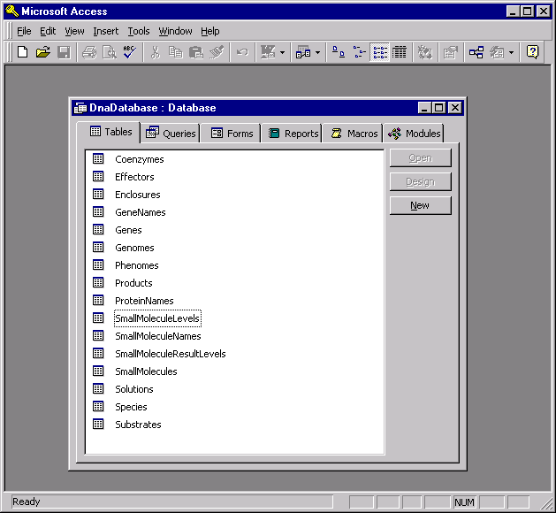
Task: Switch to Large Icons view
Action: pos(339,52)
